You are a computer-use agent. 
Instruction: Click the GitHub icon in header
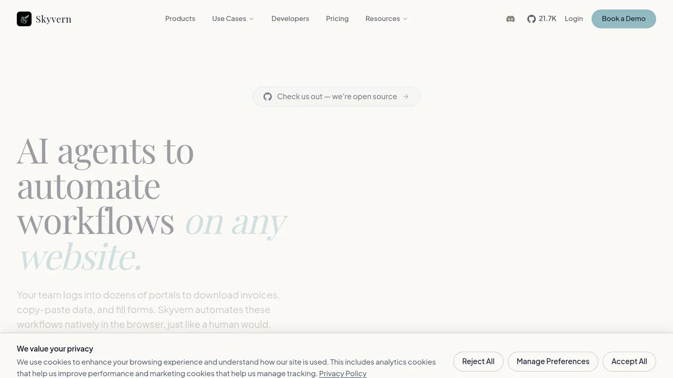click(532, 19)
